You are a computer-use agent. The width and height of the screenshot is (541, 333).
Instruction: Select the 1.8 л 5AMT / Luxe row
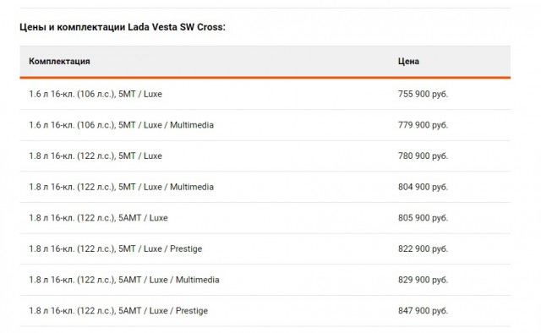[265, 218]
